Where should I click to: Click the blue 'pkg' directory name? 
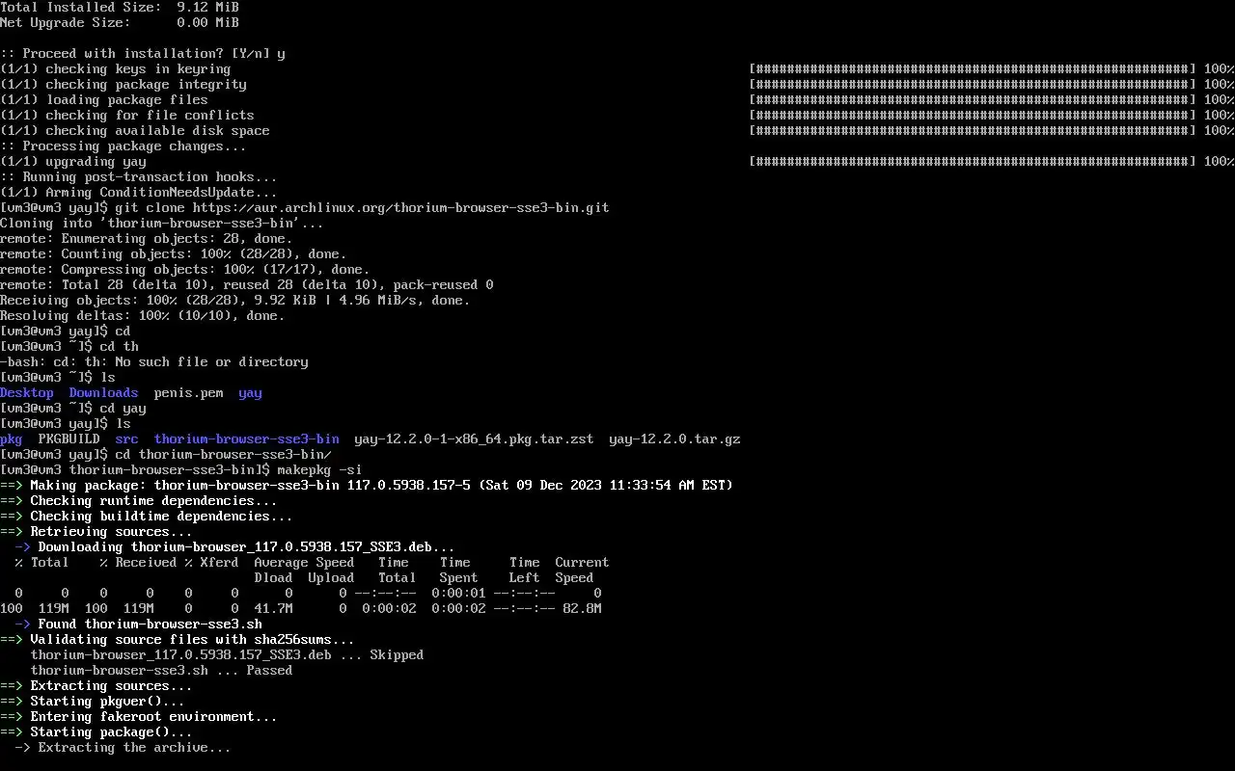[12, 439]
